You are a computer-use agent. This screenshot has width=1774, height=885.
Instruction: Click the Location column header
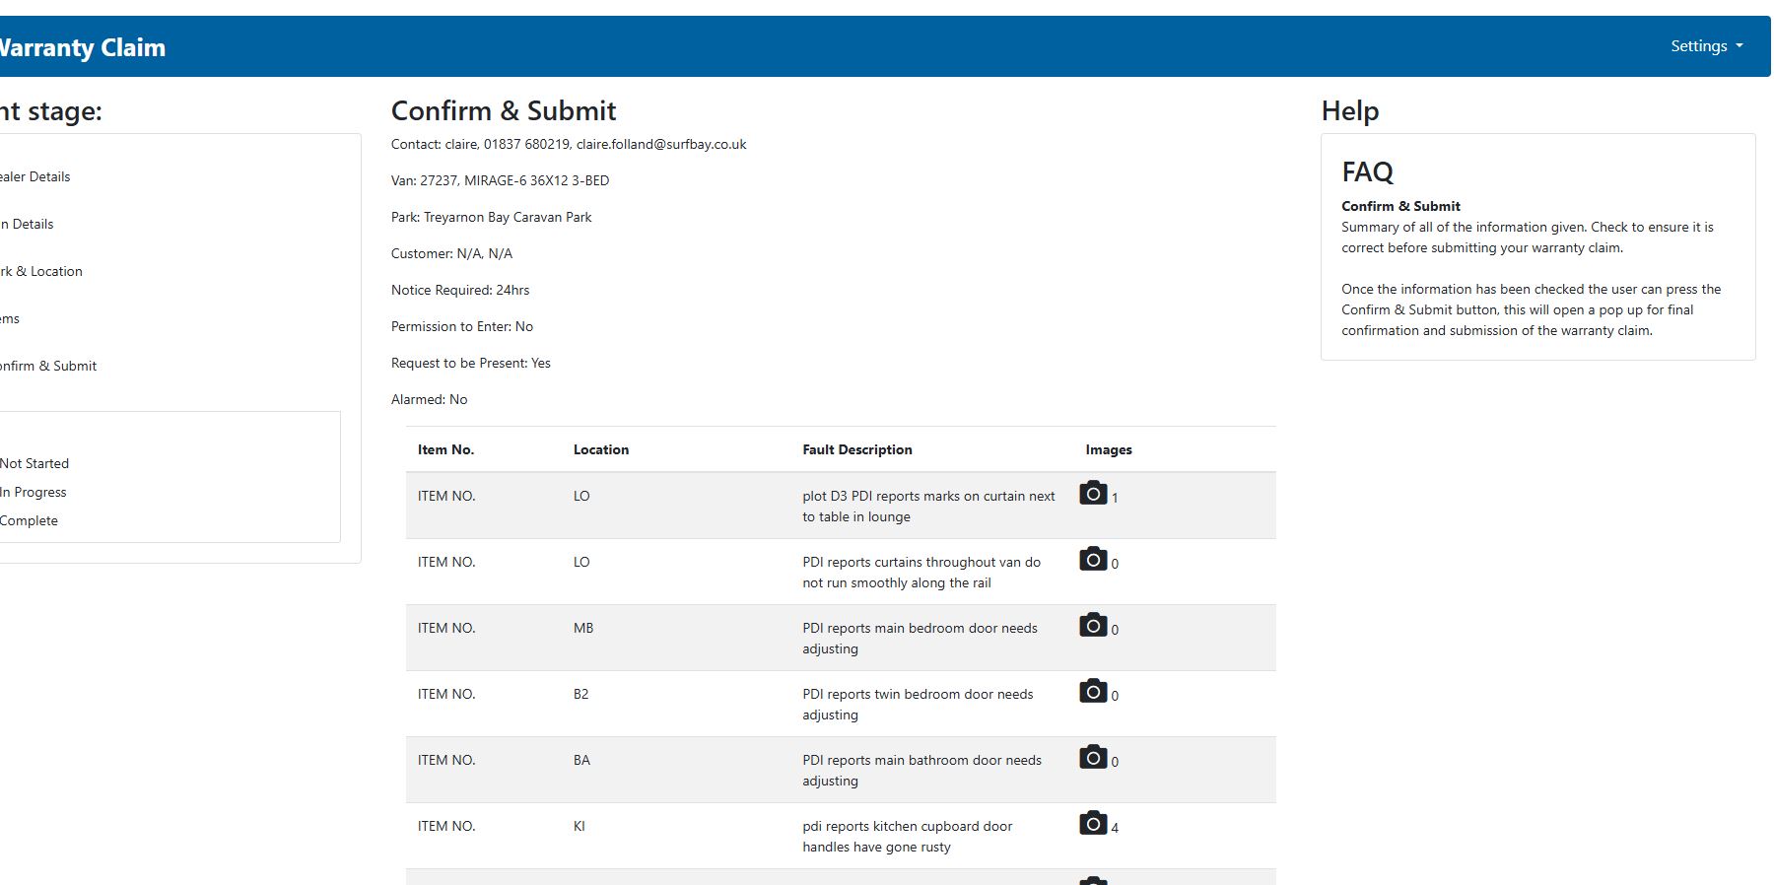(601, 450)
